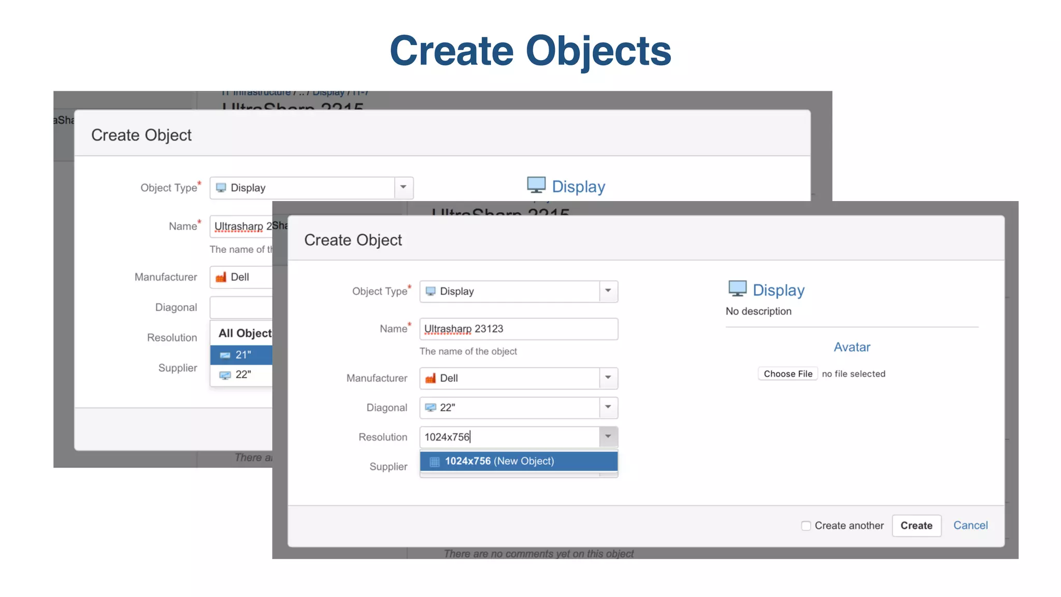Click grid icon beside 1024x756 New Object
1061x597 pixels.
tap(435, 461)
